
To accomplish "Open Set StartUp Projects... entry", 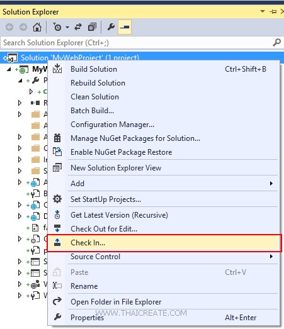I will (164, 199).
